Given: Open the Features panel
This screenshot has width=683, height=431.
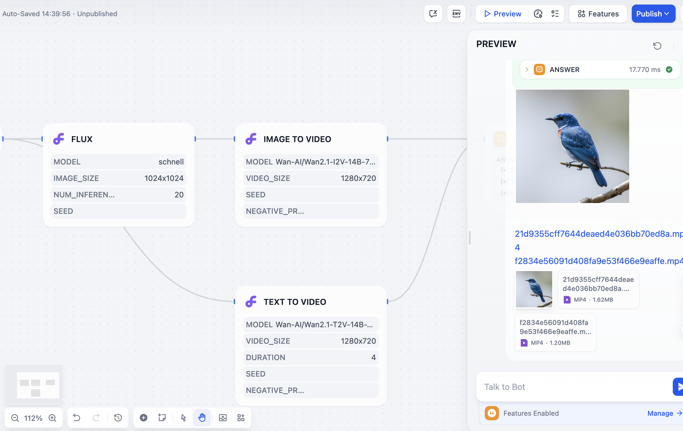Looking at the screenshot, I should (x=598, y=14).
